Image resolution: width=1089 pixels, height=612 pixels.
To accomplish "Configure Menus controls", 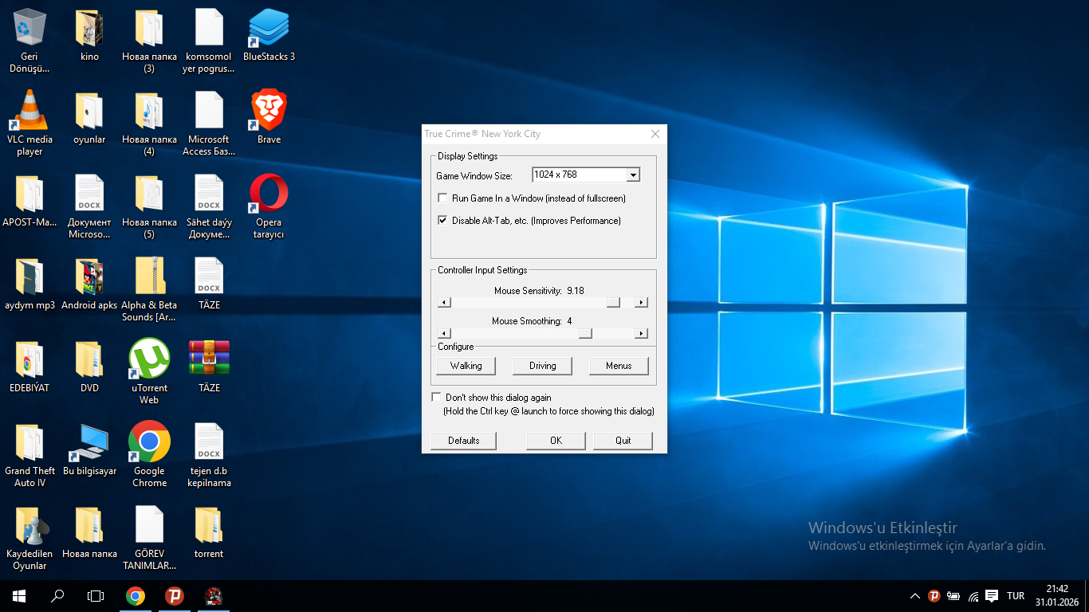I will pyautogui.click(x=619, y=366).
